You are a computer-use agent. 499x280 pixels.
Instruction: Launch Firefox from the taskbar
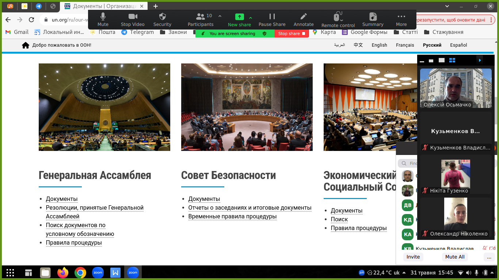pyautogui.click(x=63, y=272)
